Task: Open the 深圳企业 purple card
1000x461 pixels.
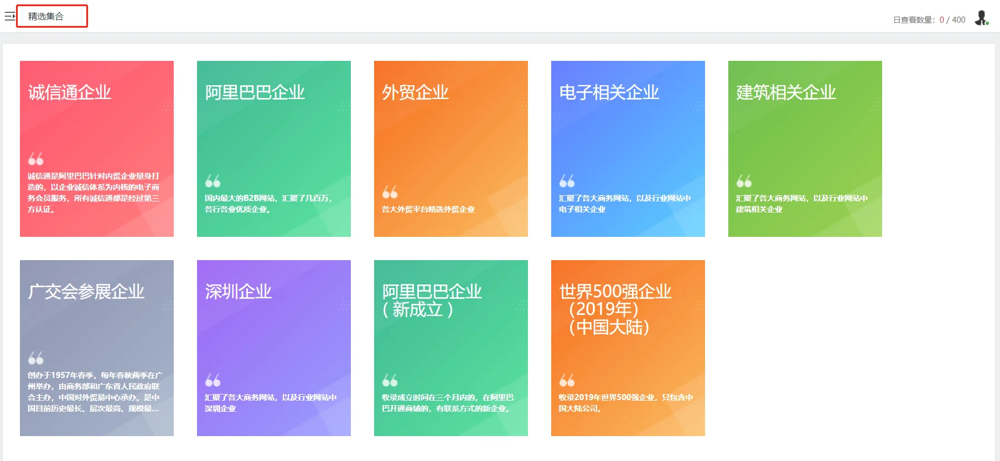Action: 274,348
